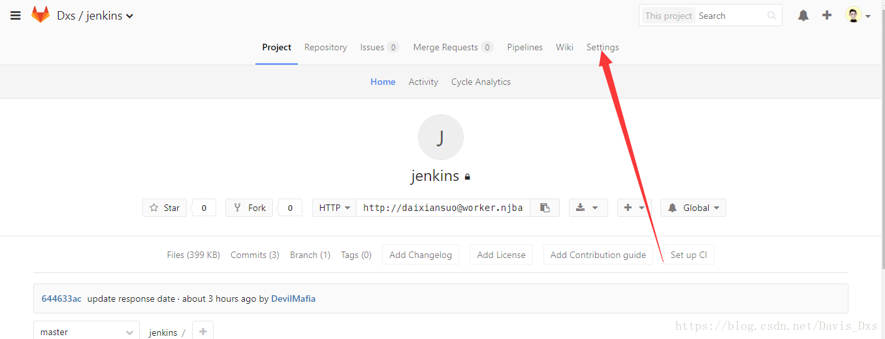Open Tags (0) link

tap(356, 255)
